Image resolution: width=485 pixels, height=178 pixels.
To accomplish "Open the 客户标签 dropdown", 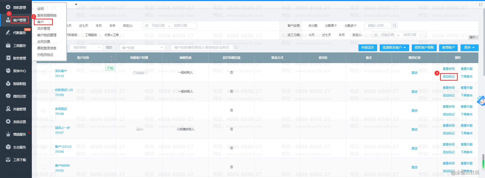I will (x=142, y=47).
